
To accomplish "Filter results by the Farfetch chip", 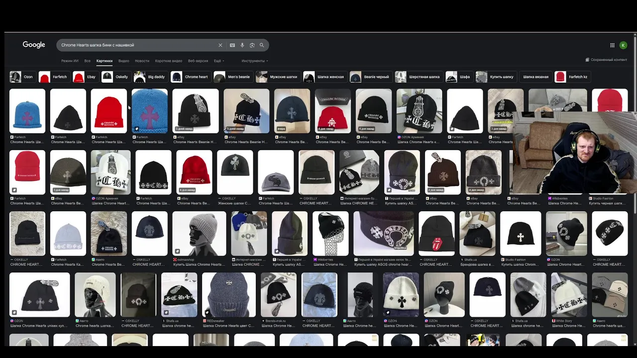I will 54,77.
